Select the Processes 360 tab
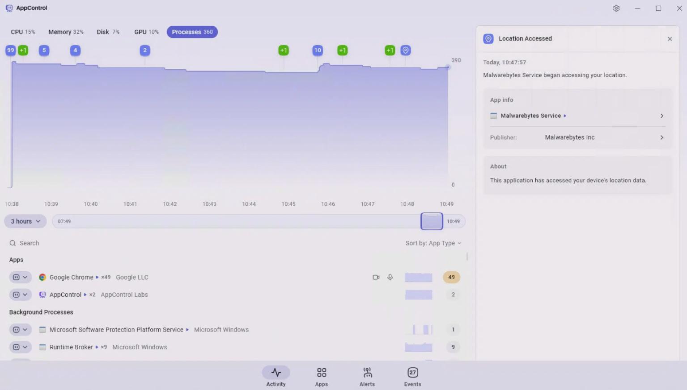This screenshot has height=390, width=687. (x=192, y=32)
